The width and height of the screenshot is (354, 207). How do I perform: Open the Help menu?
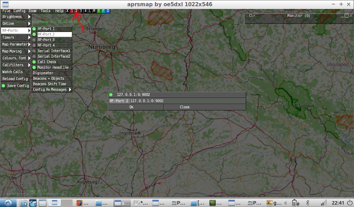click(x=59, y=11)
